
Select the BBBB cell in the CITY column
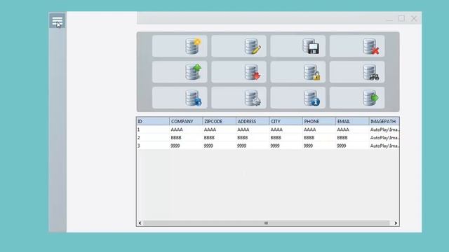point(286,137)
